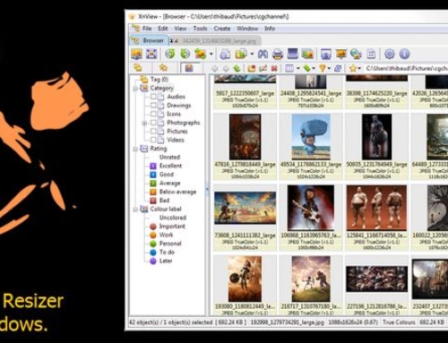Image resolution: width=448 pixels, height=343 pixels.
Task: Open the Edit menu
Action: [163, 29]
